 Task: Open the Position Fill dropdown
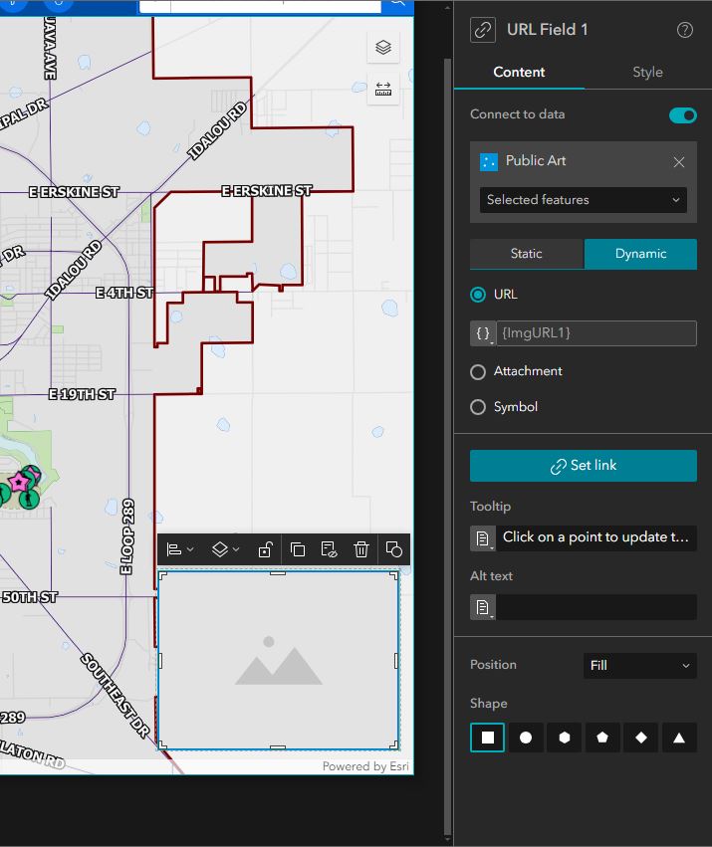[x=640, y=666]
